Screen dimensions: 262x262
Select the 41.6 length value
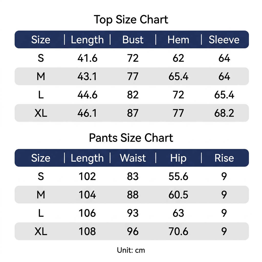click(x=87, y=58)
